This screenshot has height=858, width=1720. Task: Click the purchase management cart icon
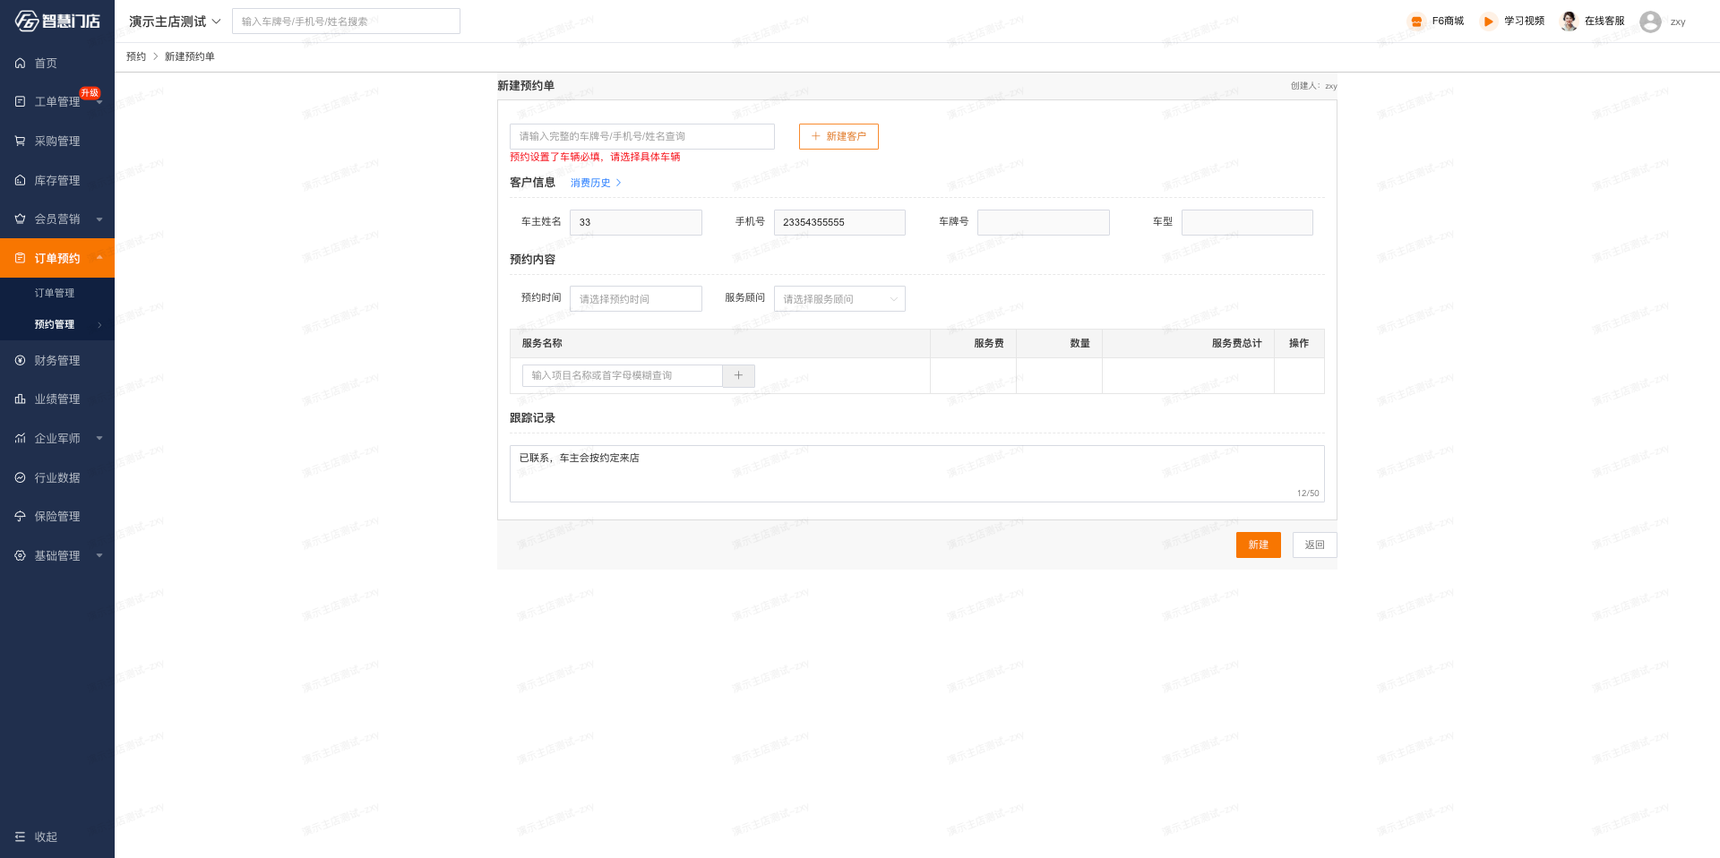(20, 142)
